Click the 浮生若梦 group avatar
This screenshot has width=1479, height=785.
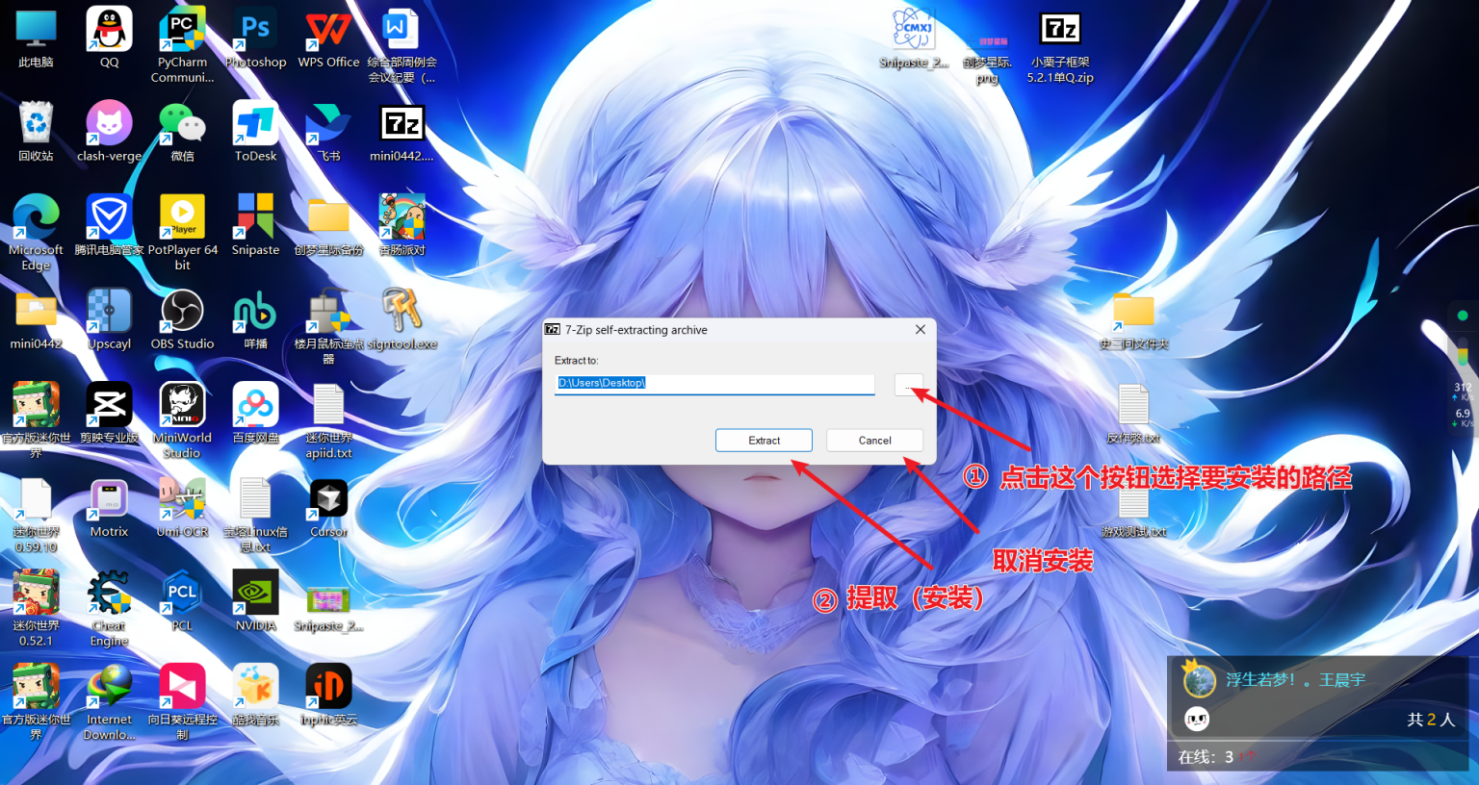click(x=1199, y=679)
